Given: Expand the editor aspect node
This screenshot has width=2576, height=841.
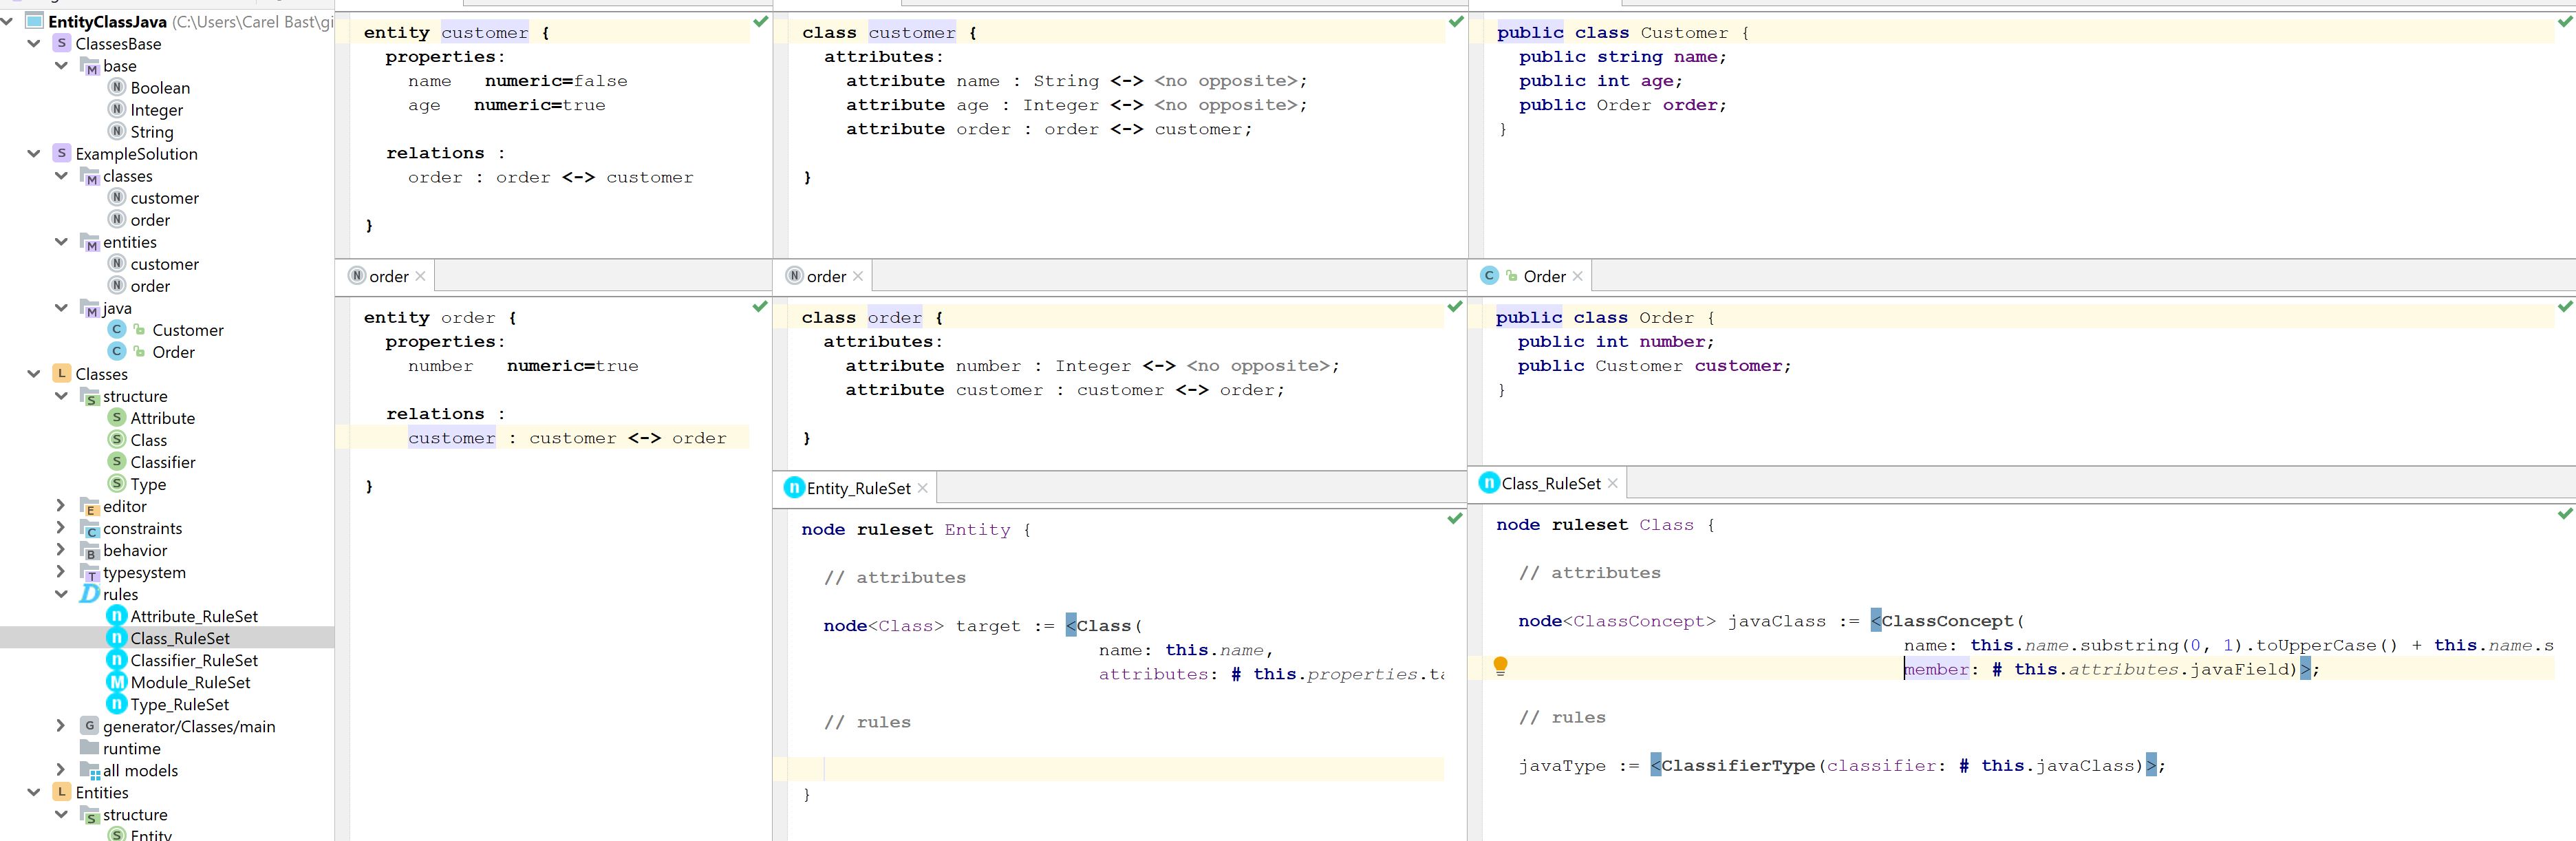Looking at the screenshot, I should pyautogui.click(x=61, y=506).
